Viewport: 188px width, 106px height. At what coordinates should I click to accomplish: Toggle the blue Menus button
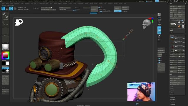click(x=157, y=1)
